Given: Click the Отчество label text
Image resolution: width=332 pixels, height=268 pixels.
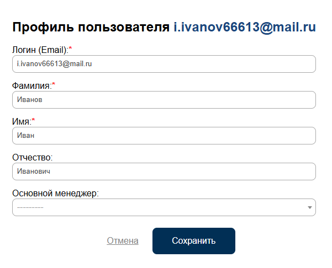Looking at the screenshot, I should pos(32,157).
